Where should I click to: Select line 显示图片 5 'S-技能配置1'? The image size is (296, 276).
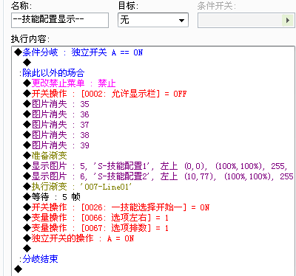[x=155, y=166]
